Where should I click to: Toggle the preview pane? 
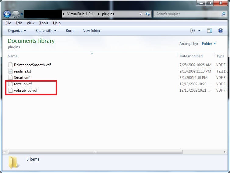tap(210, 31)
